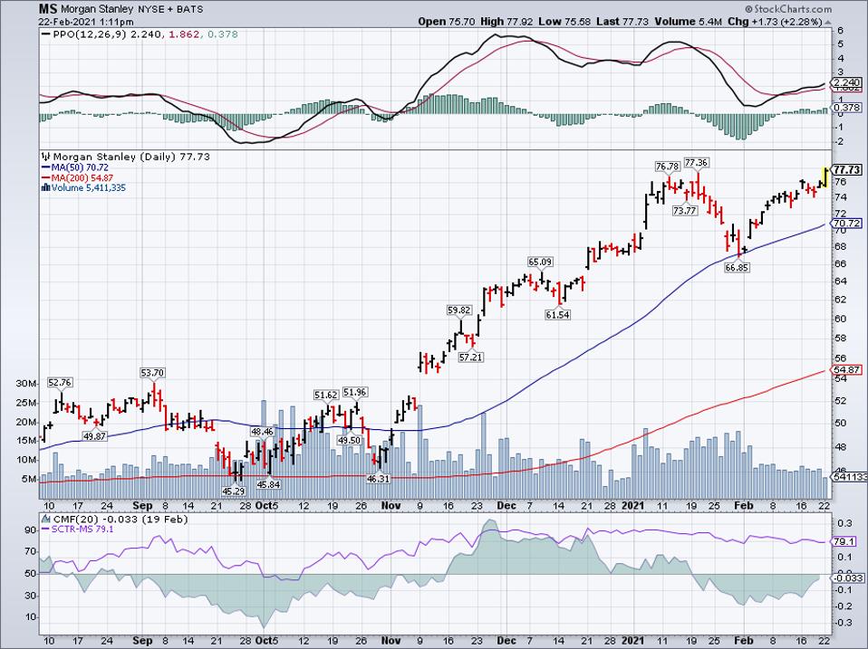Click the 77.36 peak price label
This screenshot has height=649, width=868.
[696, 163]
